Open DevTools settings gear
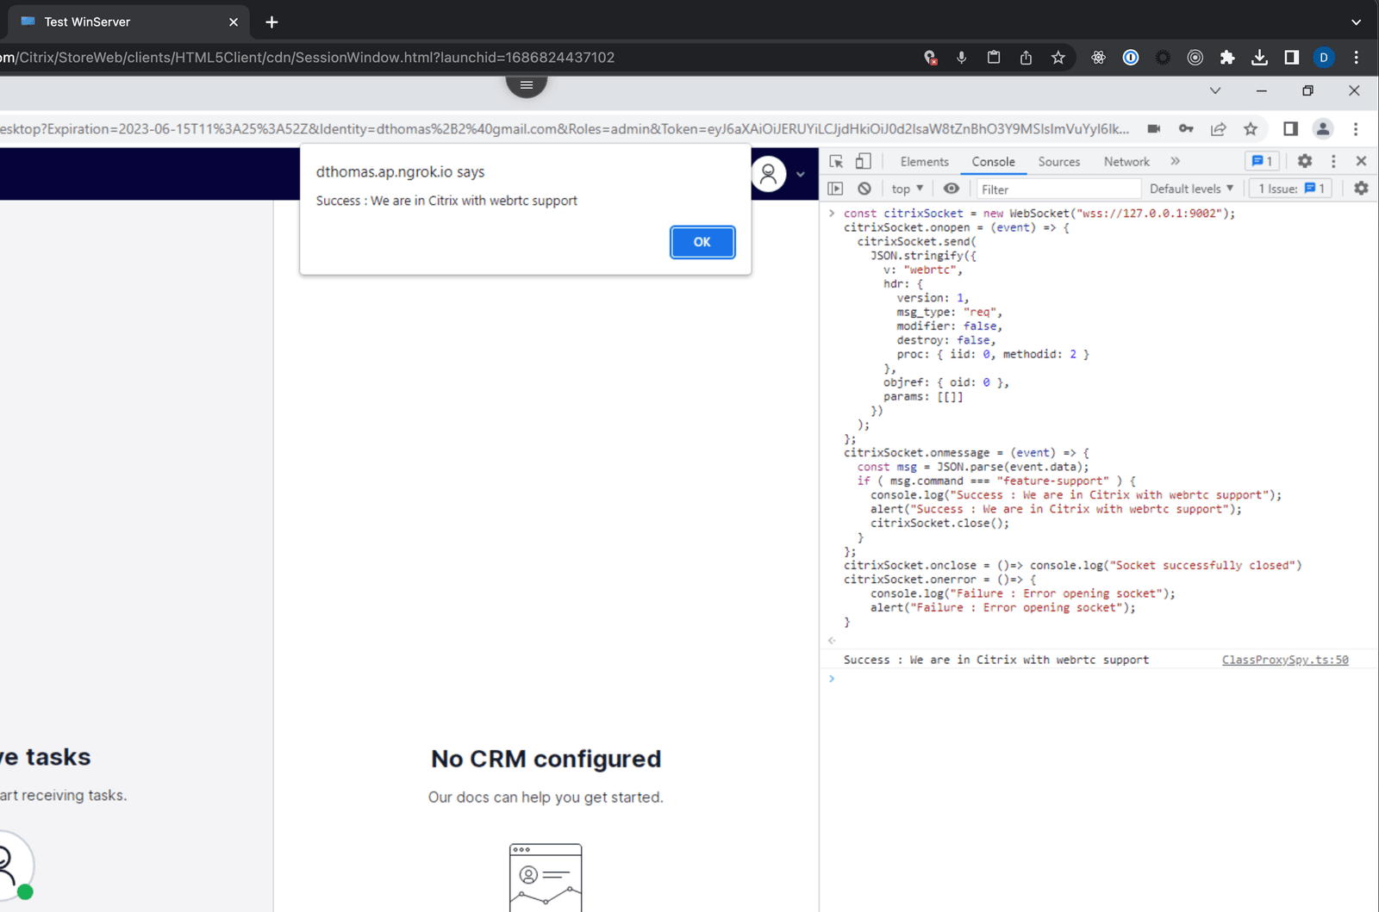 coord(1305,160)
